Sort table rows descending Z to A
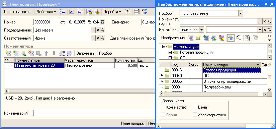This screenshot has height=129, width=276. (x=70, y=53)
